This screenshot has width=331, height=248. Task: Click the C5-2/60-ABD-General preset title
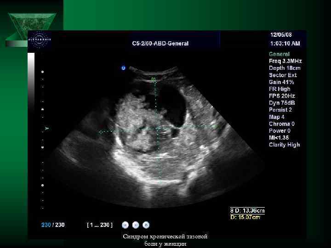(160, 44)
